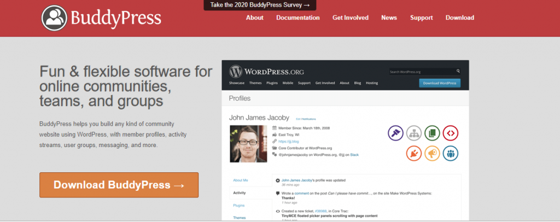Open Mobile in WordPress.org nav

(x=288, y=83)
